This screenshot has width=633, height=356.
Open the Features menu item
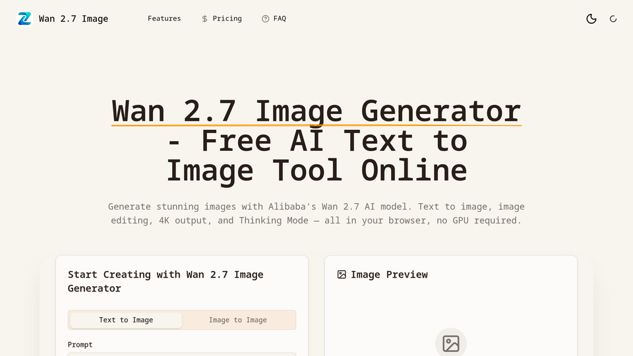click(164, 18)
